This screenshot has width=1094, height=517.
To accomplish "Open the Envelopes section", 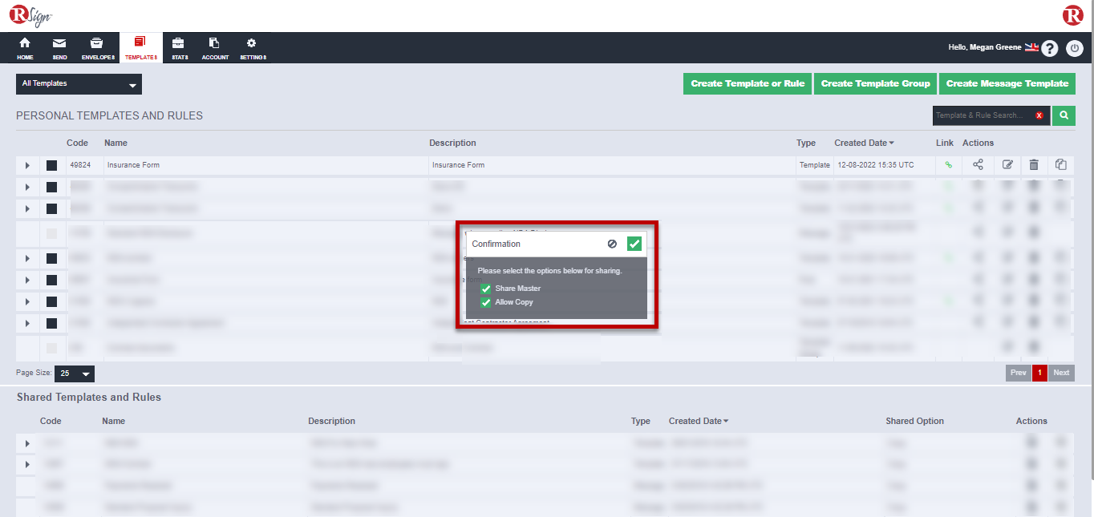I will (x=97, y=47).
